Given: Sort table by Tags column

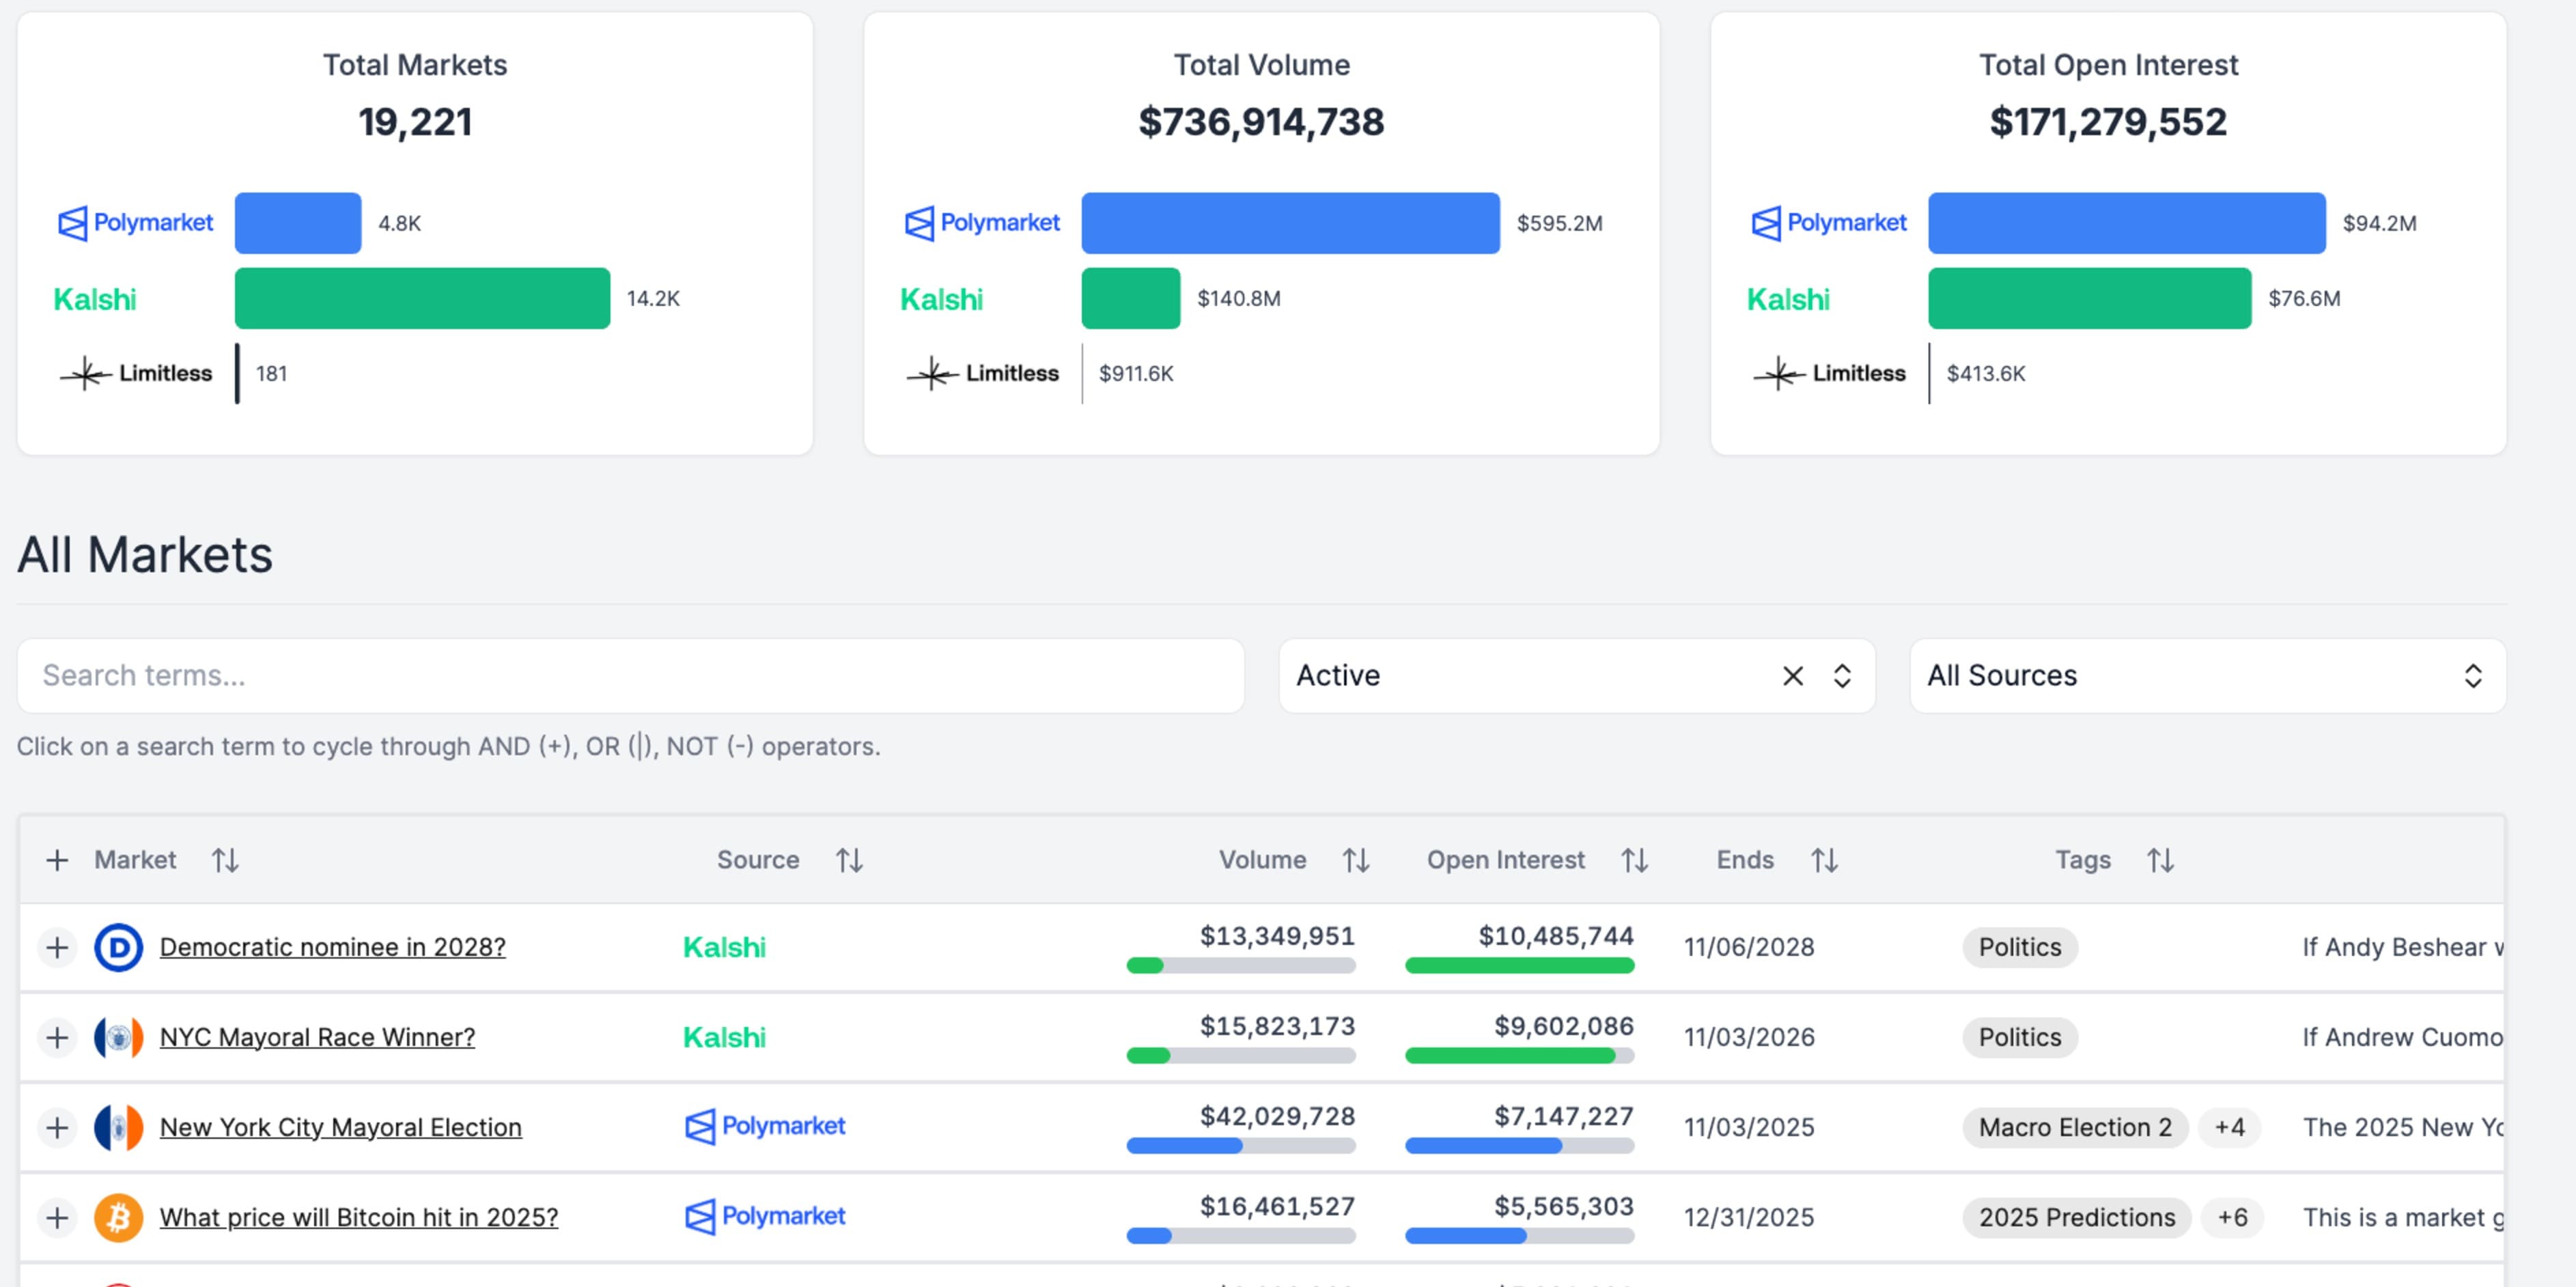Looking at the screenshot, I should coord(2160,860).
